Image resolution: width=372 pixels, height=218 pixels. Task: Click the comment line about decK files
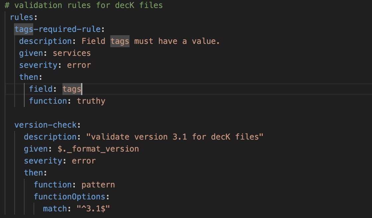[x=83, y=5]
